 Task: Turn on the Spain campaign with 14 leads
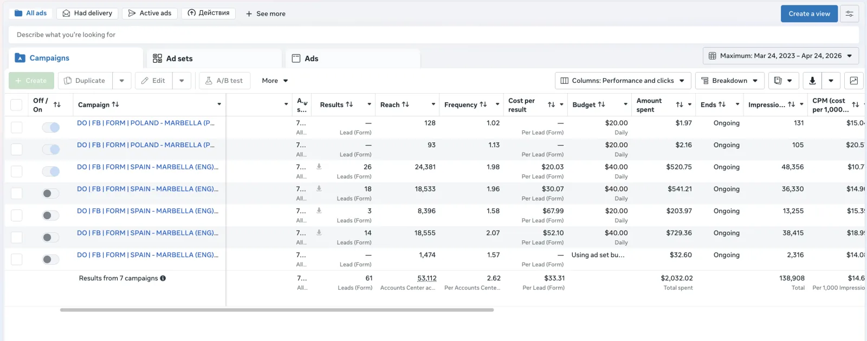(51, 237)
